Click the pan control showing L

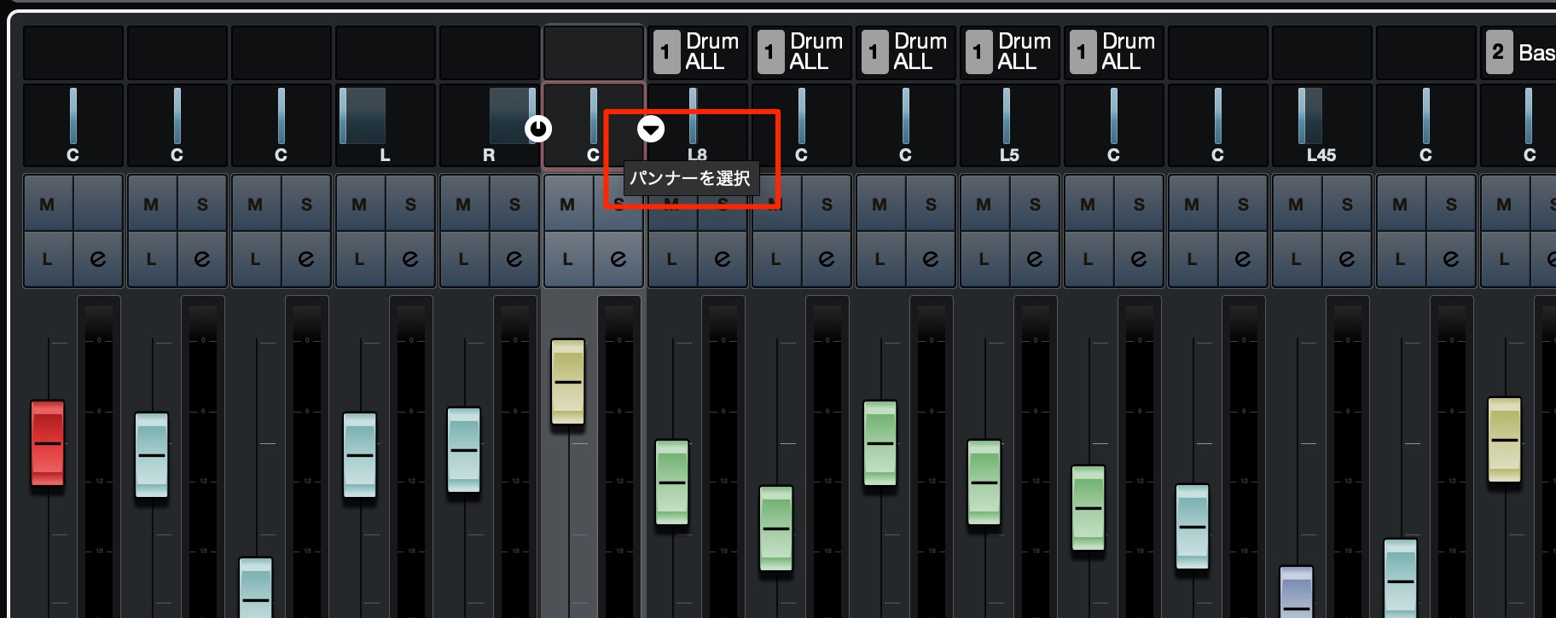click(386, 124)
